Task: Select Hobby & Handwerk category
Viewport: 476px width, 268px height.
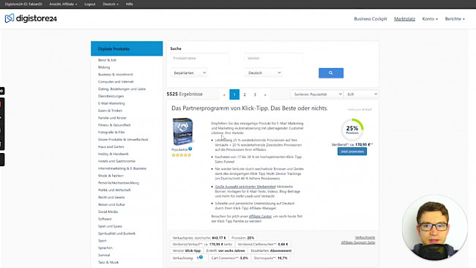Action: click(113, 154)
